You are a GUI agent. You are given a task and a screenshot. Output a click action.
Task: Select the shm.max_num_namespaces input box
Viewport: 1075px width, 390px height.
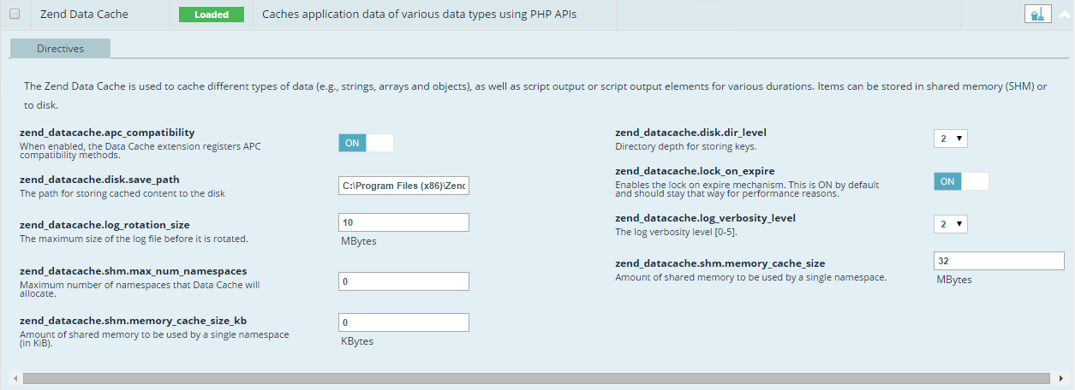(404, 281)
